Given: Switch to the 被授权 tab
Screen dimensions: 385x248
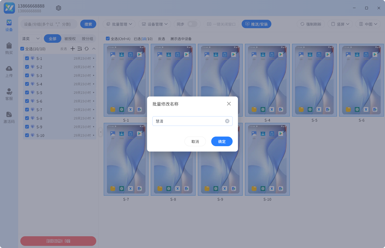Looking at the screenshot, I should click(70, 38).
